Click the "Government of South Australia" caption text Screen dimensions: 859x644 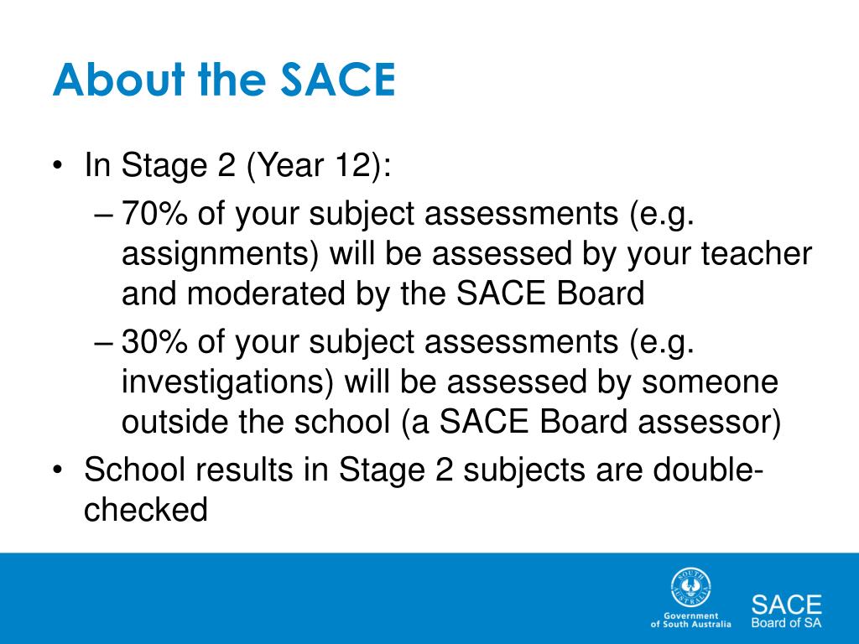[x=691, y=620]
